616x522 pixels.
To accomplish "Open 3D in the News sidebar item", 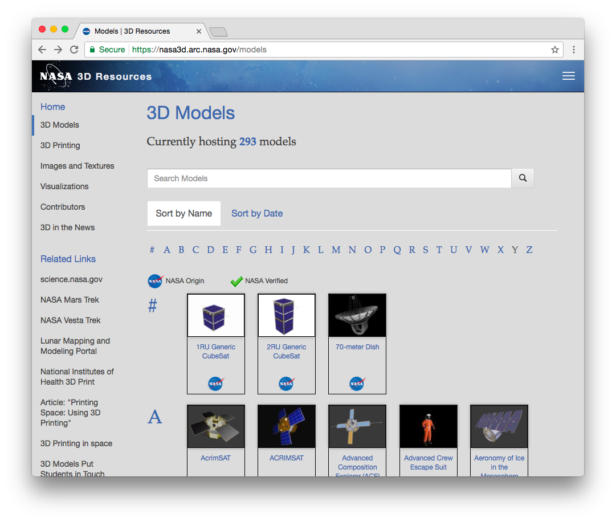I will click(68, 227).
